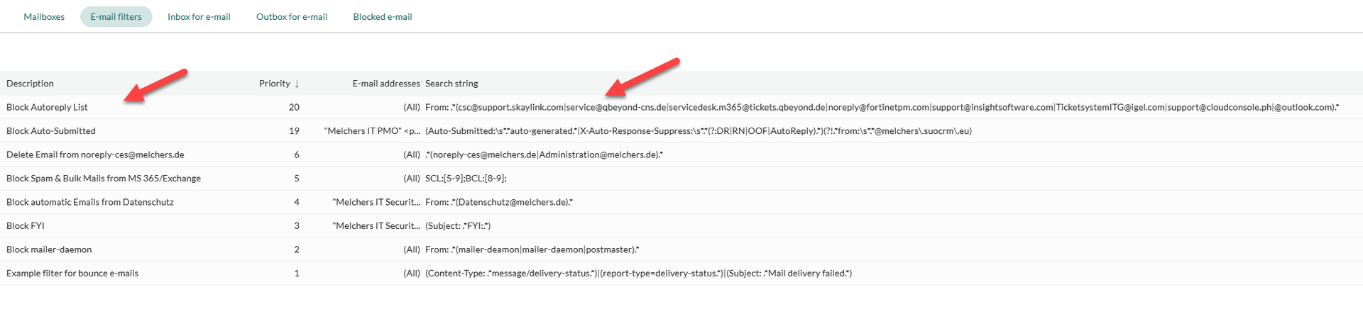Click the (Subject: .*FYI:.*) search string
Viewport: 1363px width, 309px height.
coord(458,226)
